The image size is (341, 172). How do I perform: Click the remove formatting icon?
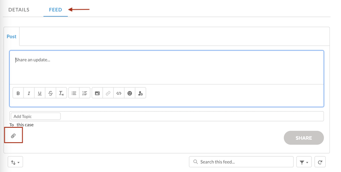pos(61,93)
